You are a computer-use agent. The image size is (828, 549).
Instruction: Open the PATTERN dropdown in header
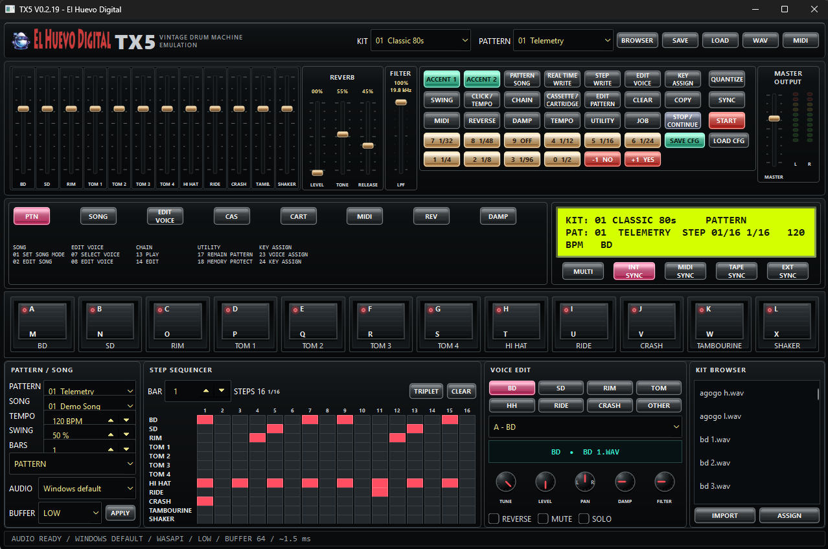pyautogui.click(x=563, y=40)
